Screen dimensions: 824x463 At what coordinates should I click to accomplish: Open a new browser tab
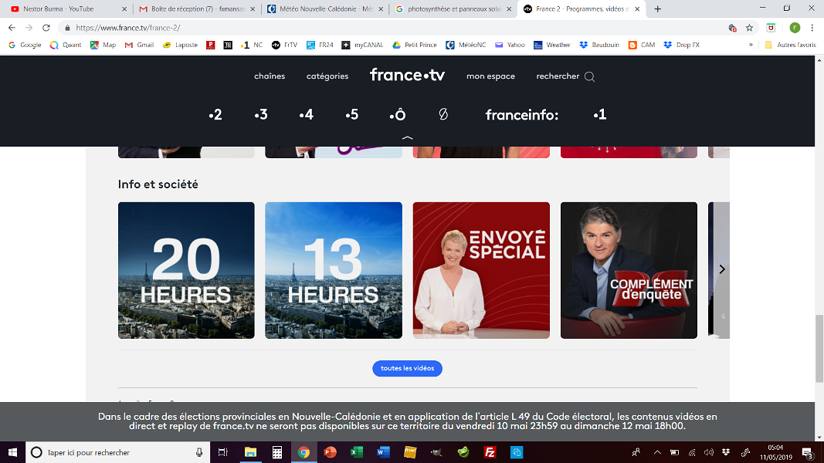pos(657,9)
